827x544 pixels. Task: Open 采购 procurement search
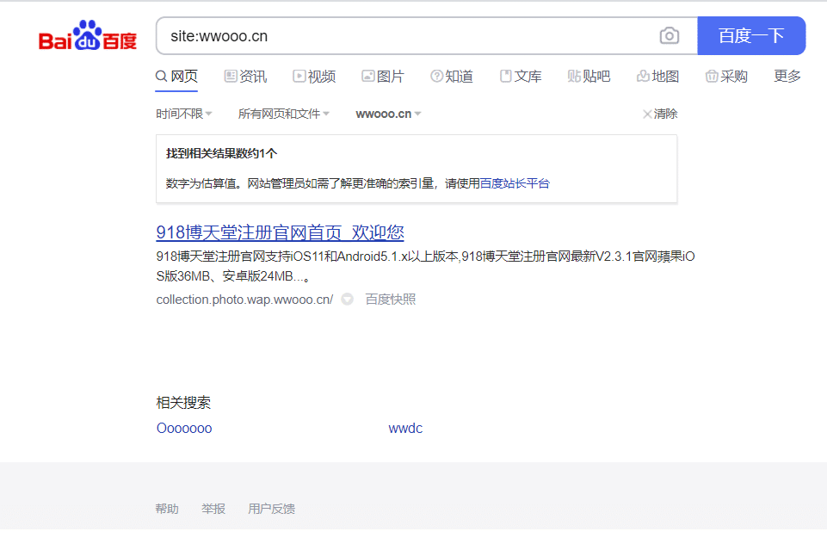[x=726, y=76]
